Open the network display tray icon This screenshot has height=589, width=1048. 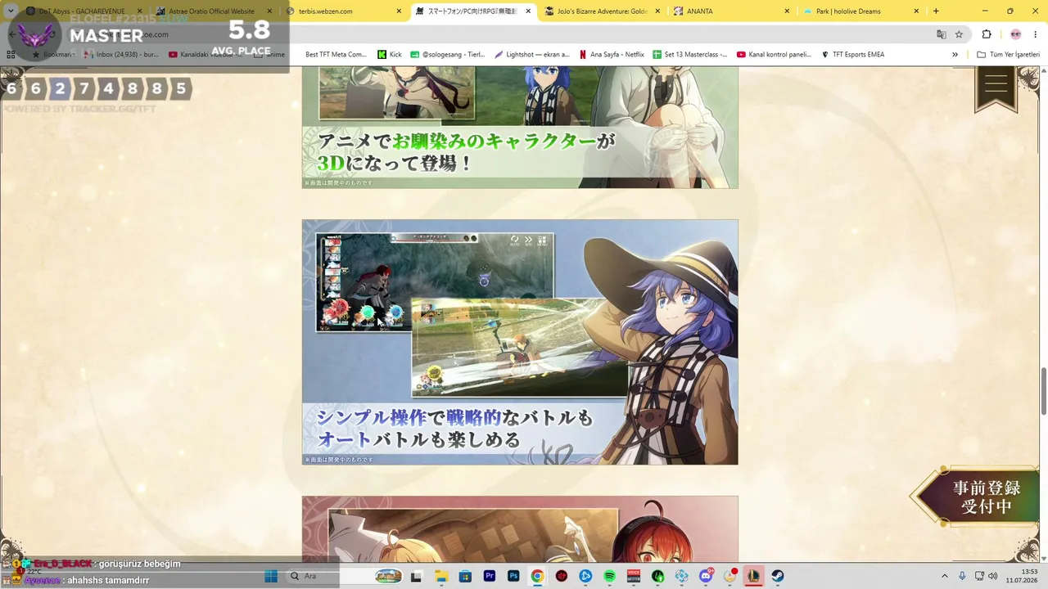coord(979,576)
